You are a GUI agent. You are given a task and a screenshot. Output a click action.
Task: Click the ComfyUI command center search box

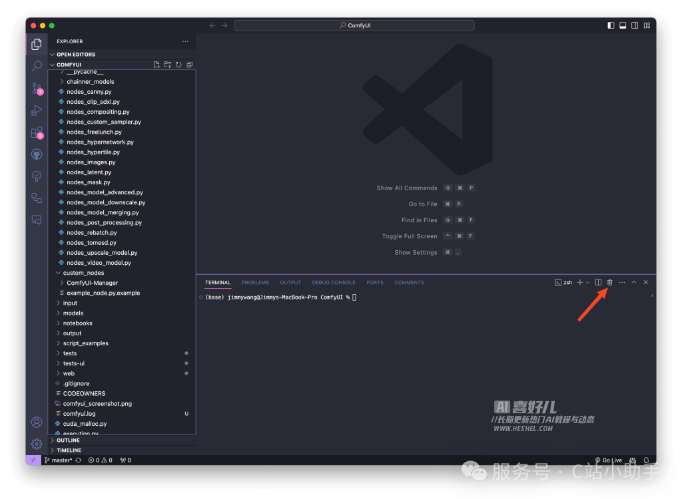coord(354,26)
